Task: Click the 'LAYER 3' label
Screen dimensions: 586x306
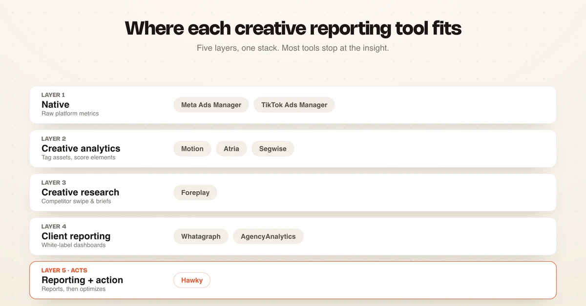Action: [54, 183]
